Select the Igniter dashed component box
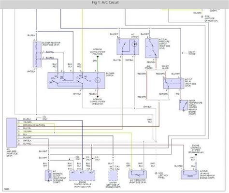229x193 pixels. coord(113,176)
